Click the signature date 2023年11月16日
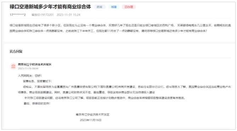This screenshot has width=237, height=131. (x=91, y=120)
